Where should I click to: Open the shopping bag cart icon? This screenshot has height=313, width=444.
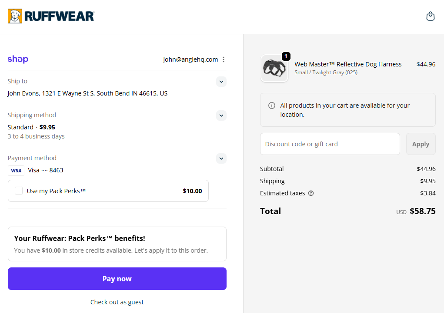tap(430, 16)
